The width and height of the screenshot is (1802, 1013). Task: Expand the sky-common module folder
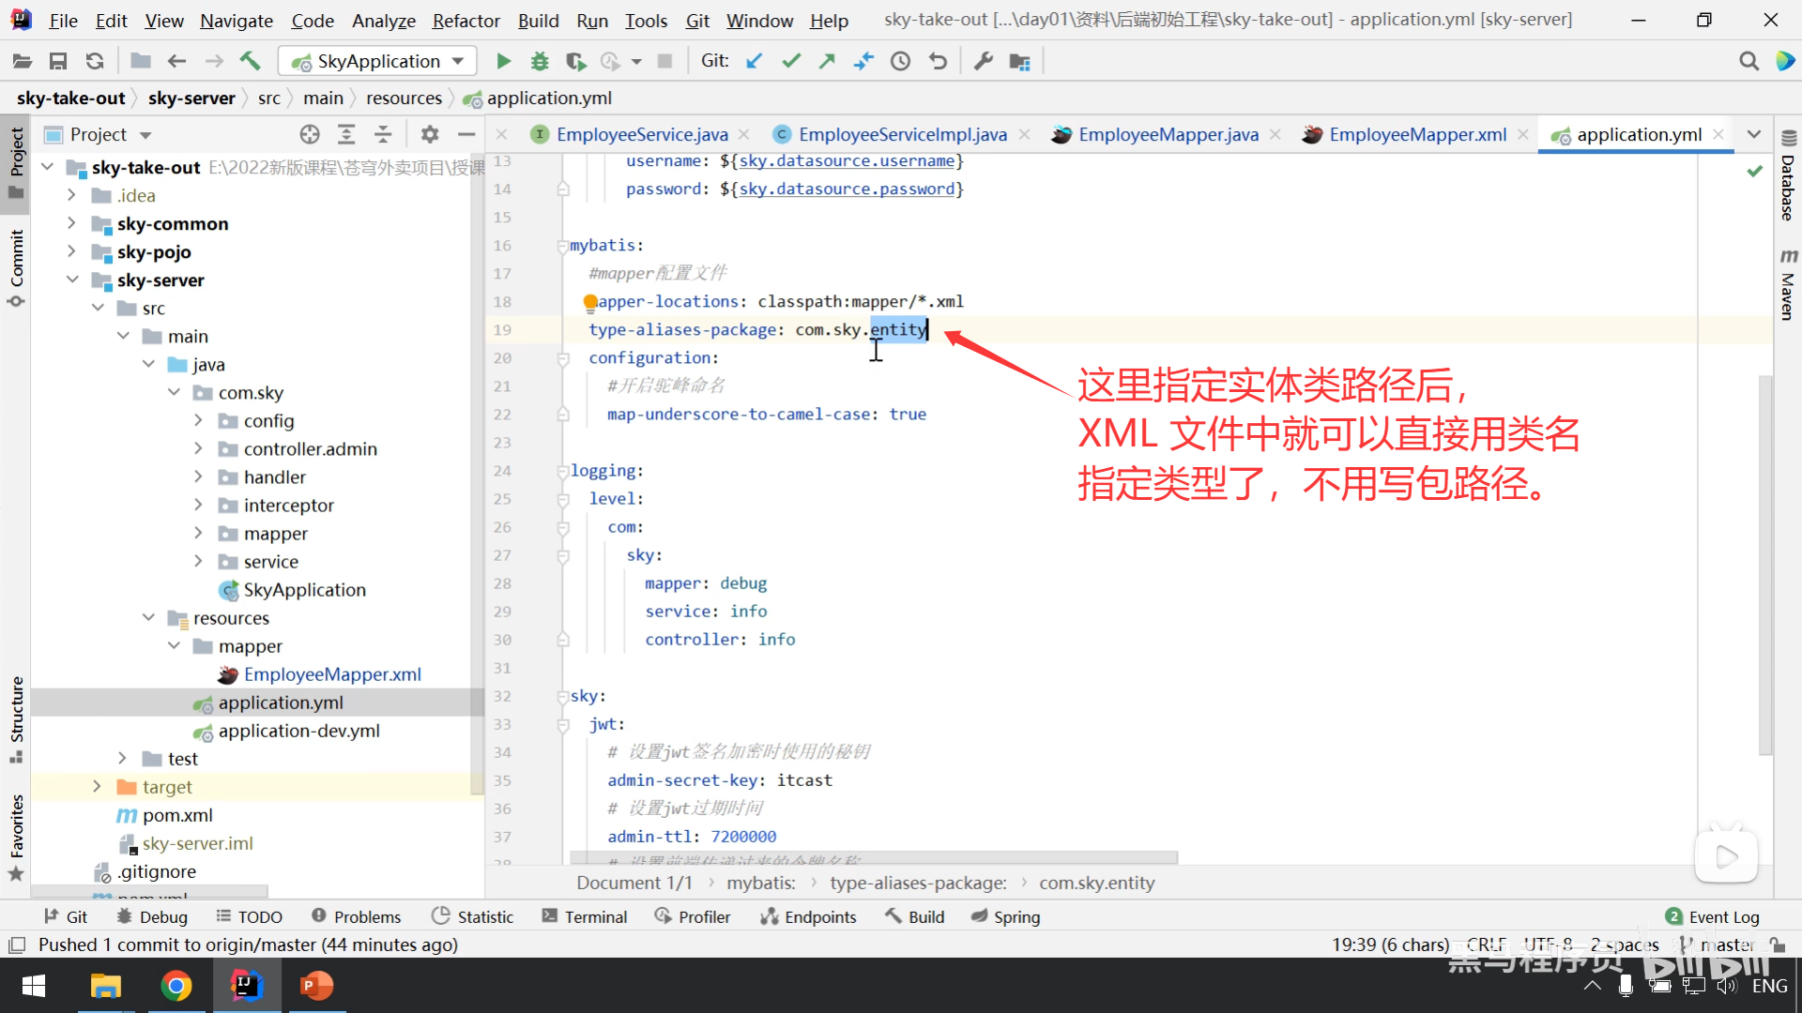click(71, 223)
